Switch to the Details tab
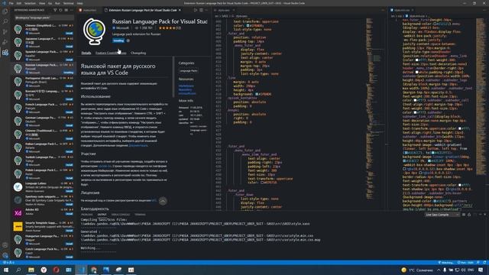Image resolution: width=489 pixels, height=275 pixels. point(86,53)
